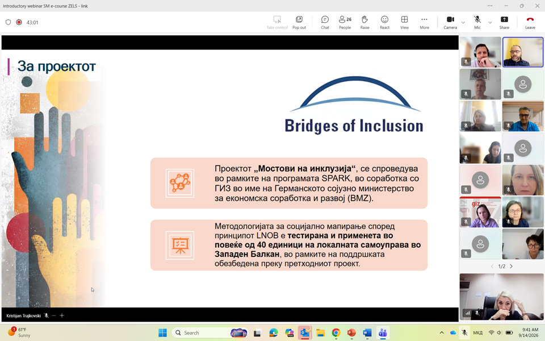Go to next page of participant videos
The image size is (545, 341).
click(511, 266)
